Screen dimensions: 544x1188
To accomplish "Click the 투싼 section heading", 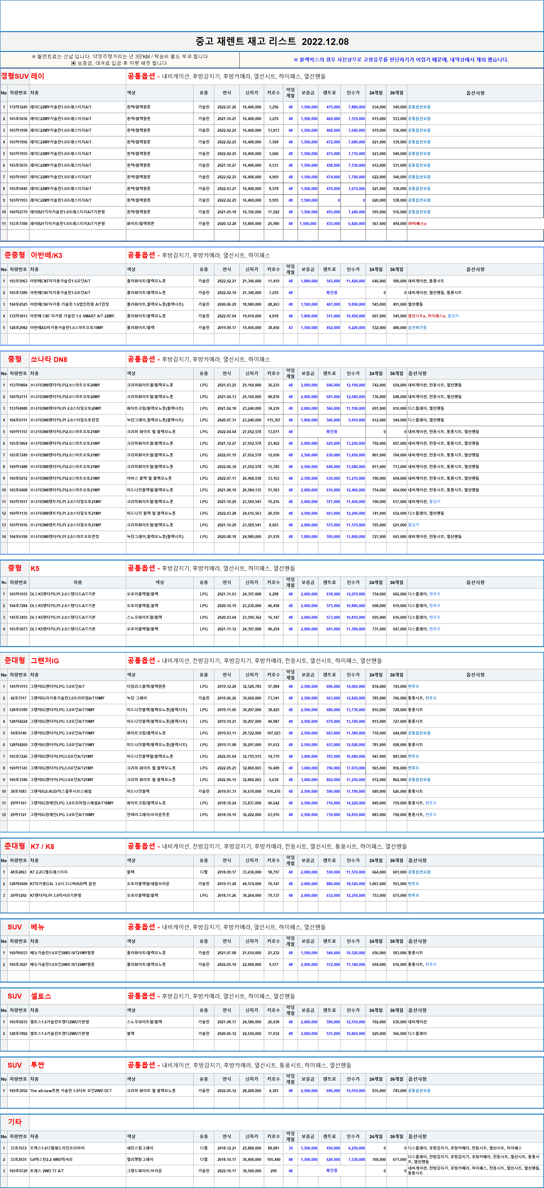I will (x=37, y=1065).
